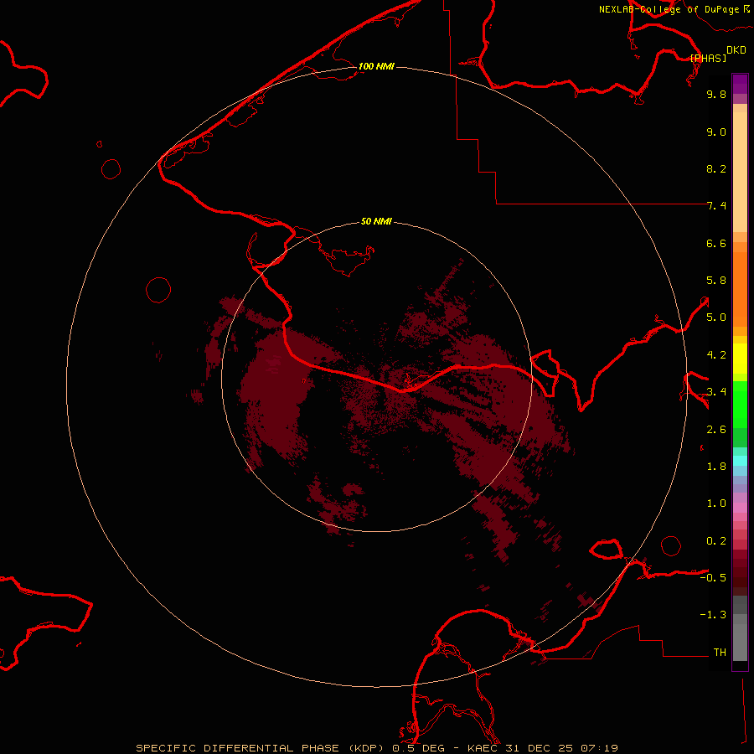Click the [PHAS] units label
The image size is (754, 754).
tap(708, 58)
